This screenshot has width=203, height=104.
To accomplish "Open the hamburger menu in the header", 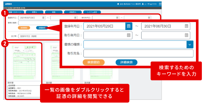I will 160,4.
